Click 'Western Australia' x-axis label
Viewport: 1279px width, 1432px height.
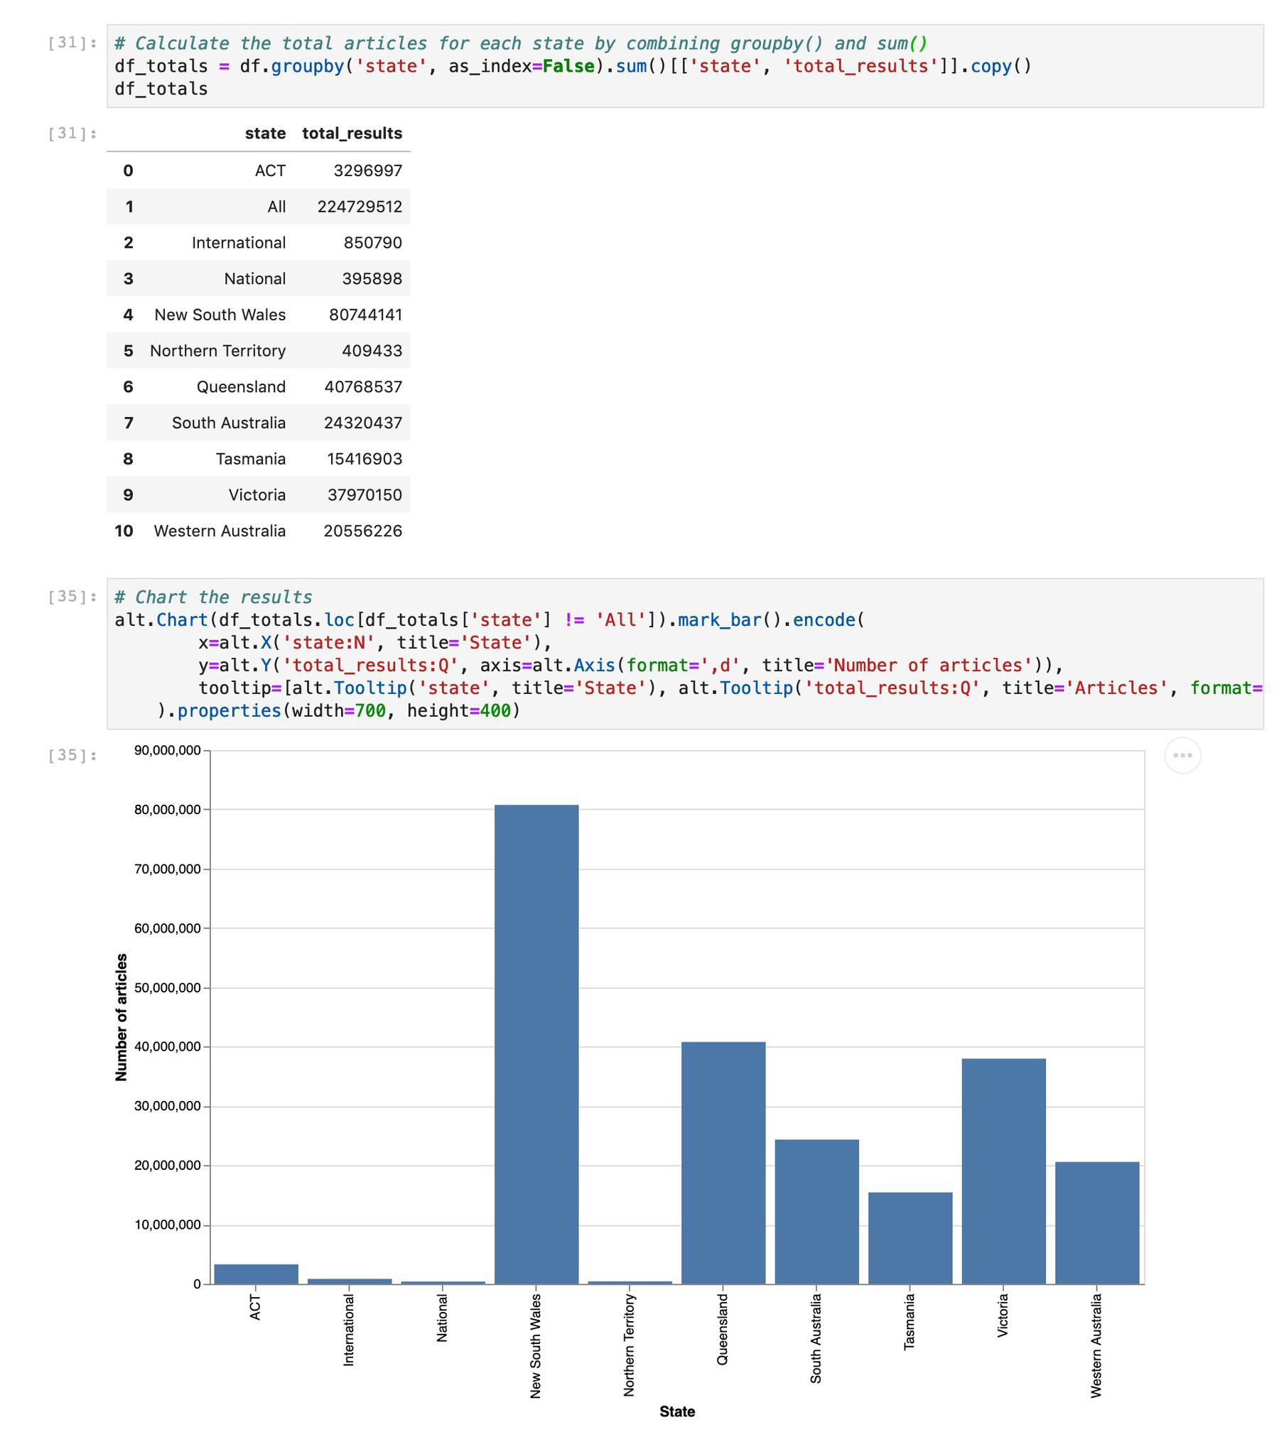point(1096,1345)
